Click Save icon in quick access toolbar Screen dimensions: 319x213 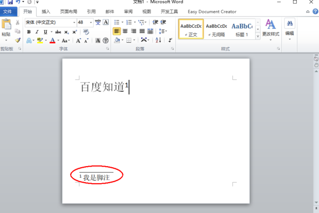[10, 2]
